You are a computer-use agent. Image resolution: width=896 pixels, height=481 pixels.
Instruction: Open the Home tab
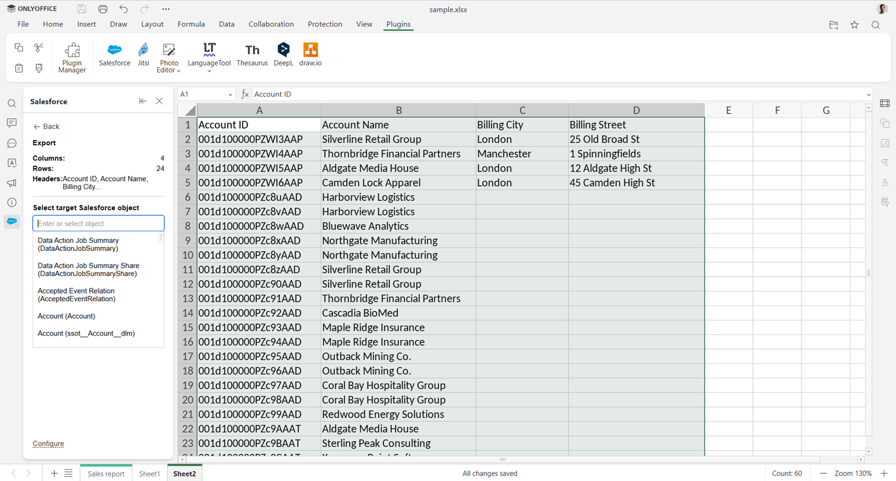pos(53,24)
